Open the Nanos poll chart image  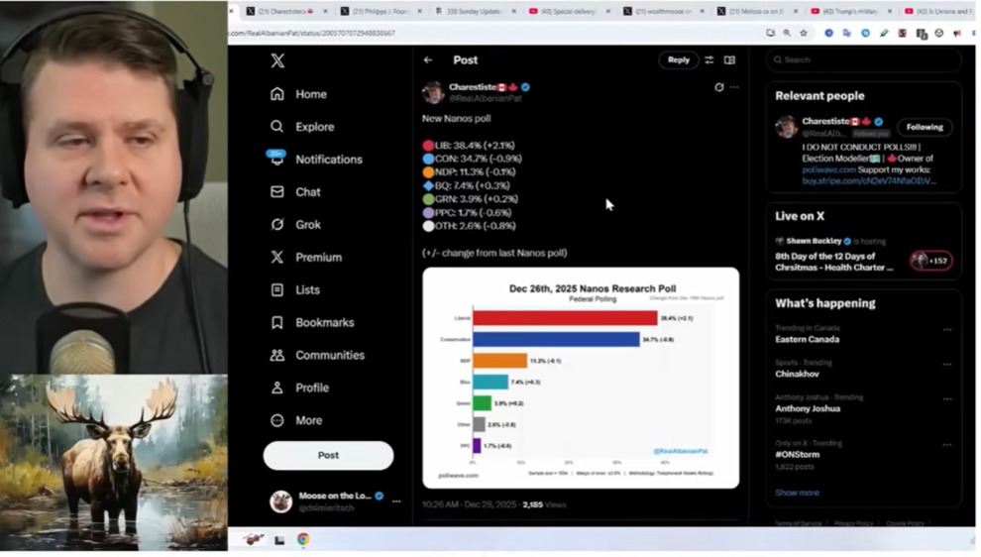pos(581,378)
